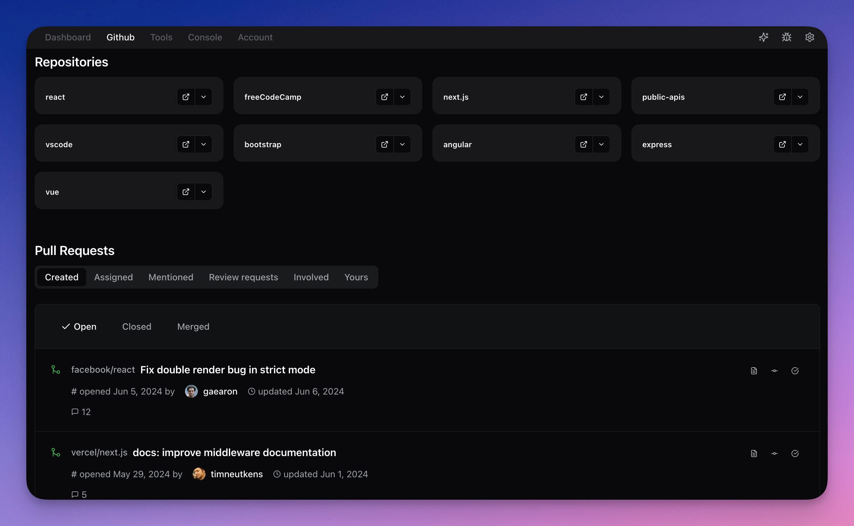Switch to the Tools tab
This screenshot has height=526, width=854.
(x=161, y=37)
